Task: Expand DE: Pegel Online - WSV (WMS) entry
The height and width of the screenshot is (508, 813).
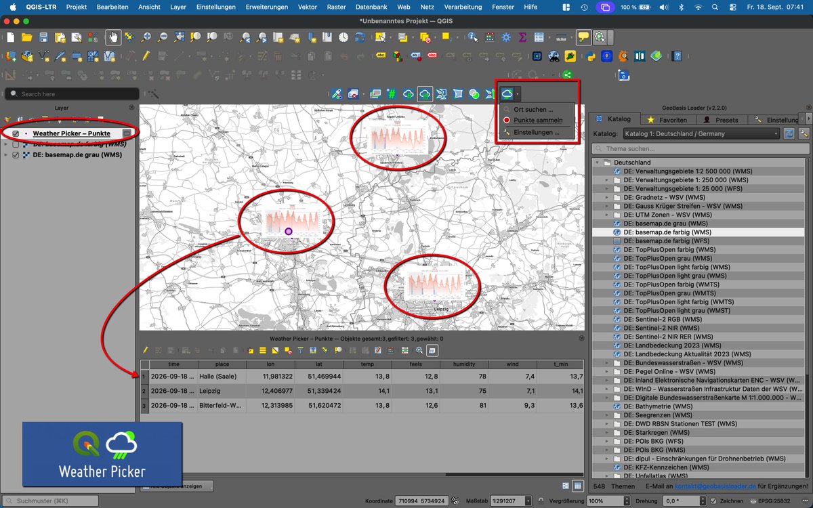Action: pyautogui.click(x=607, y=371)
